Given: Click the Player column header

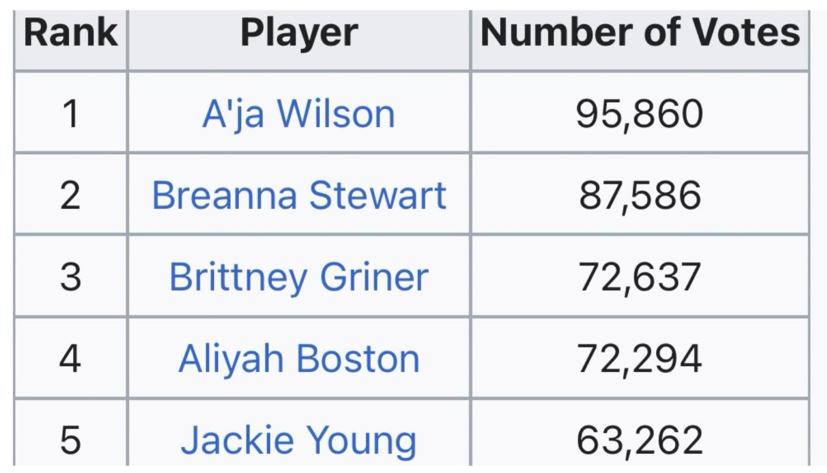Looking at the screenshot, I should [299, 33].
